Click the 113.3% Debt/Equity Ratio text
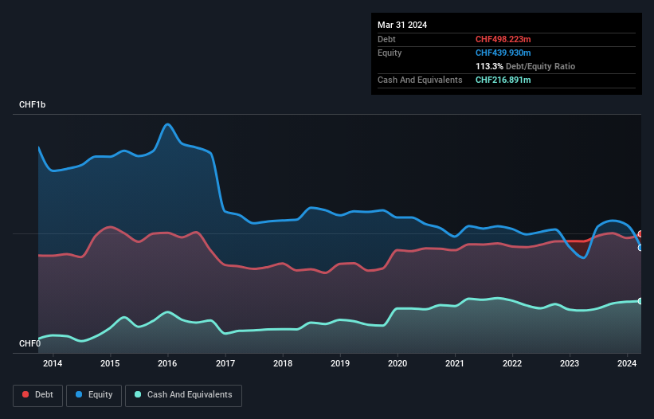 click(x=525, y=66)
